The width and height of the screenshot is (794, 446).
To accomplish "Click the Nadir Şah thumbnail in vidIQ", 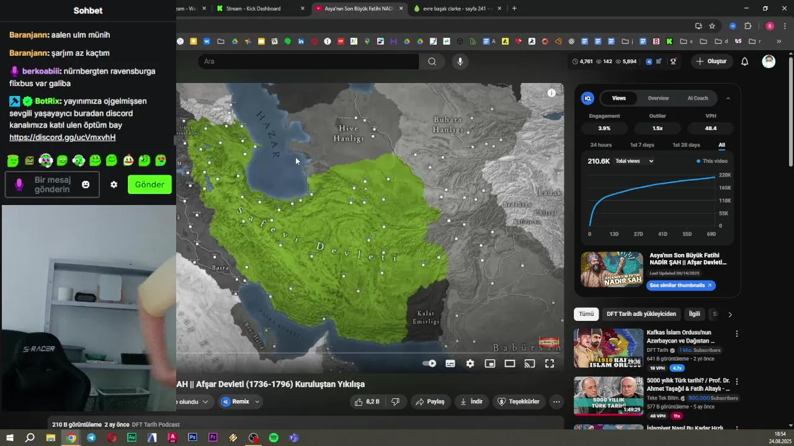I will [x=612, y=269].
